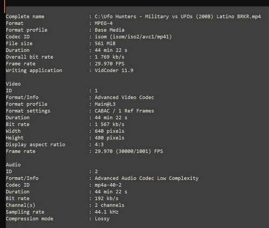269x228 pixels.
Task: Click the Overall bit rate label
Action: click(x=30, y=57)
